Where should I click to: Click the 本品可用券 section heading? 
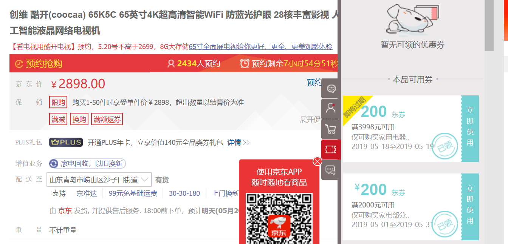[x=412, y=80]
